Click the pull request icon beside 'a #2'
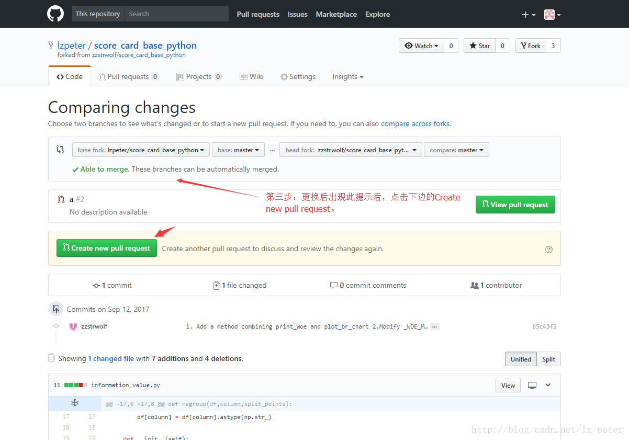Screen dimensions: 629x440 (61, 199)
